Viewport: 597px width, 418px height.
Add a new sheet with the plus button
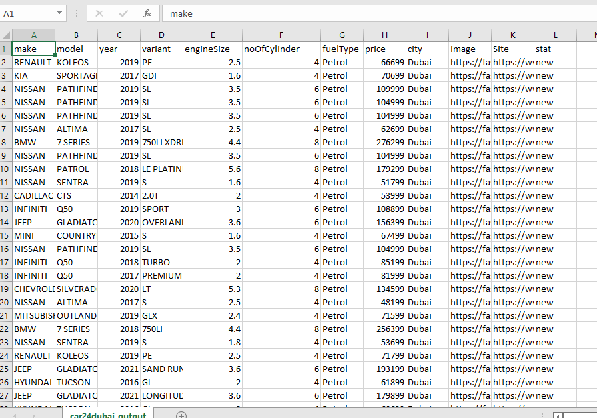pyautogui.click(x=181, y=415)
